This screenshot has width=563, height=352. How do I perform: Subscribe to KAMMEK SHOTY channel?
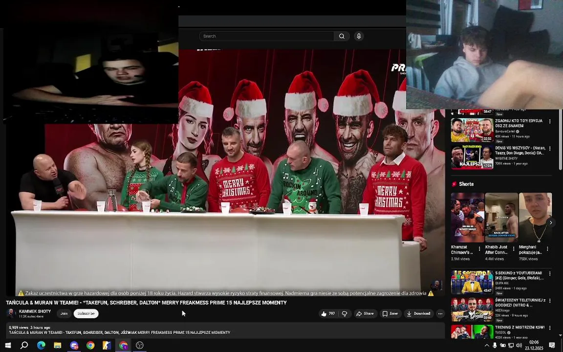point(86,313)
